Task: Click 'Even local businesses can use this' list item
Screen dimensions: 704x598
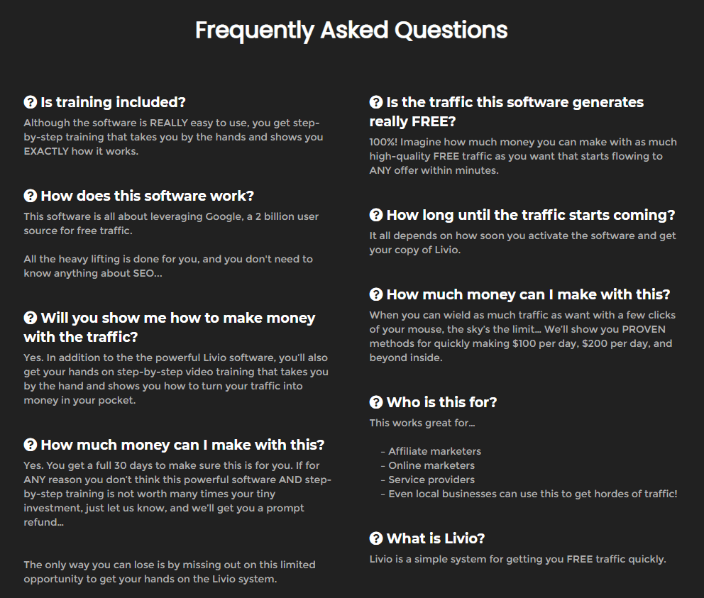Action: (x=529, y=494)
